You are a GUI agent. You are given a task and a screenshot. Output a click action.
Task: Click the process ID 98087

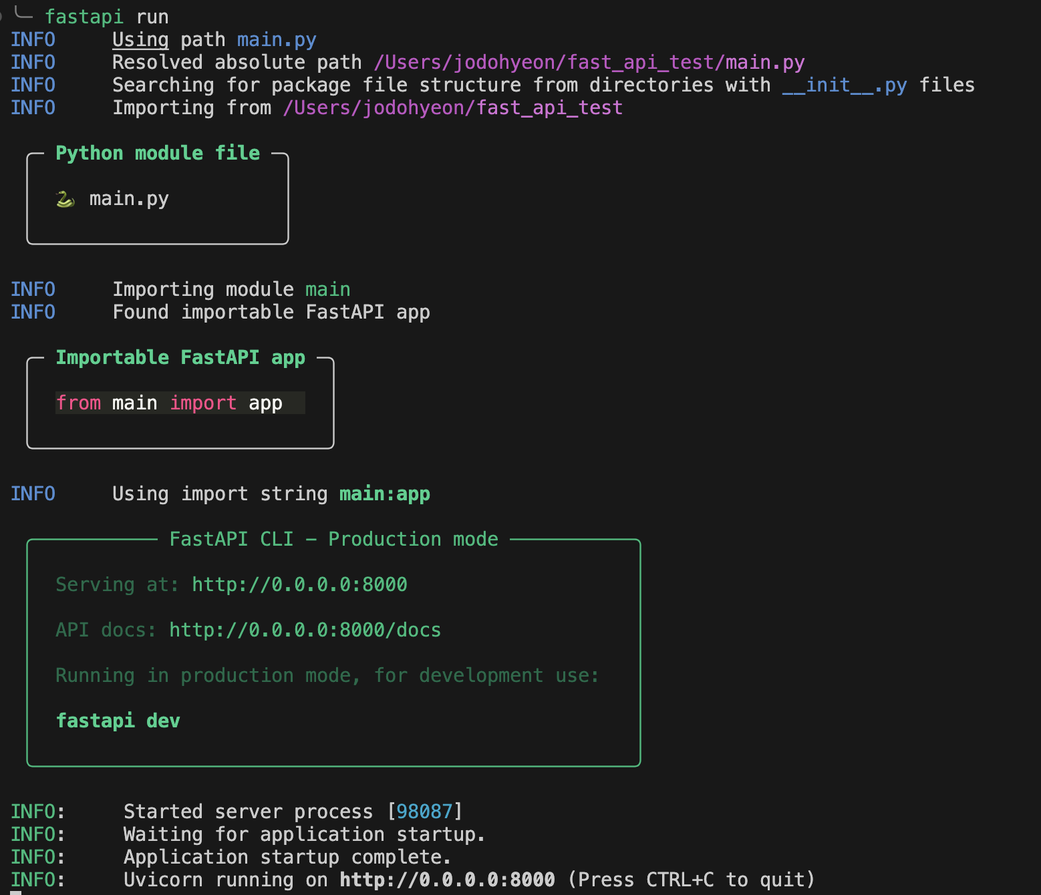coord(424,812)
